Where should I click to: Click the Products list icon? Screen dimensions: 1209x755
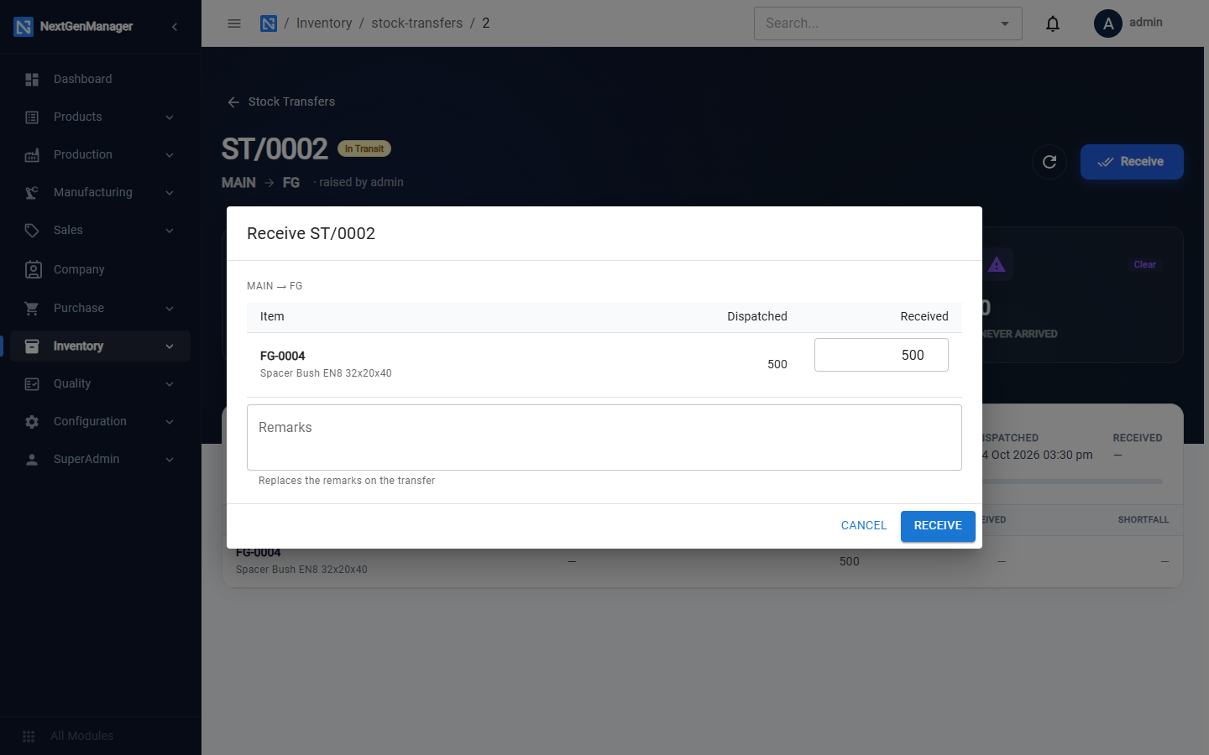pyautogui.click(x=32, y=117)
